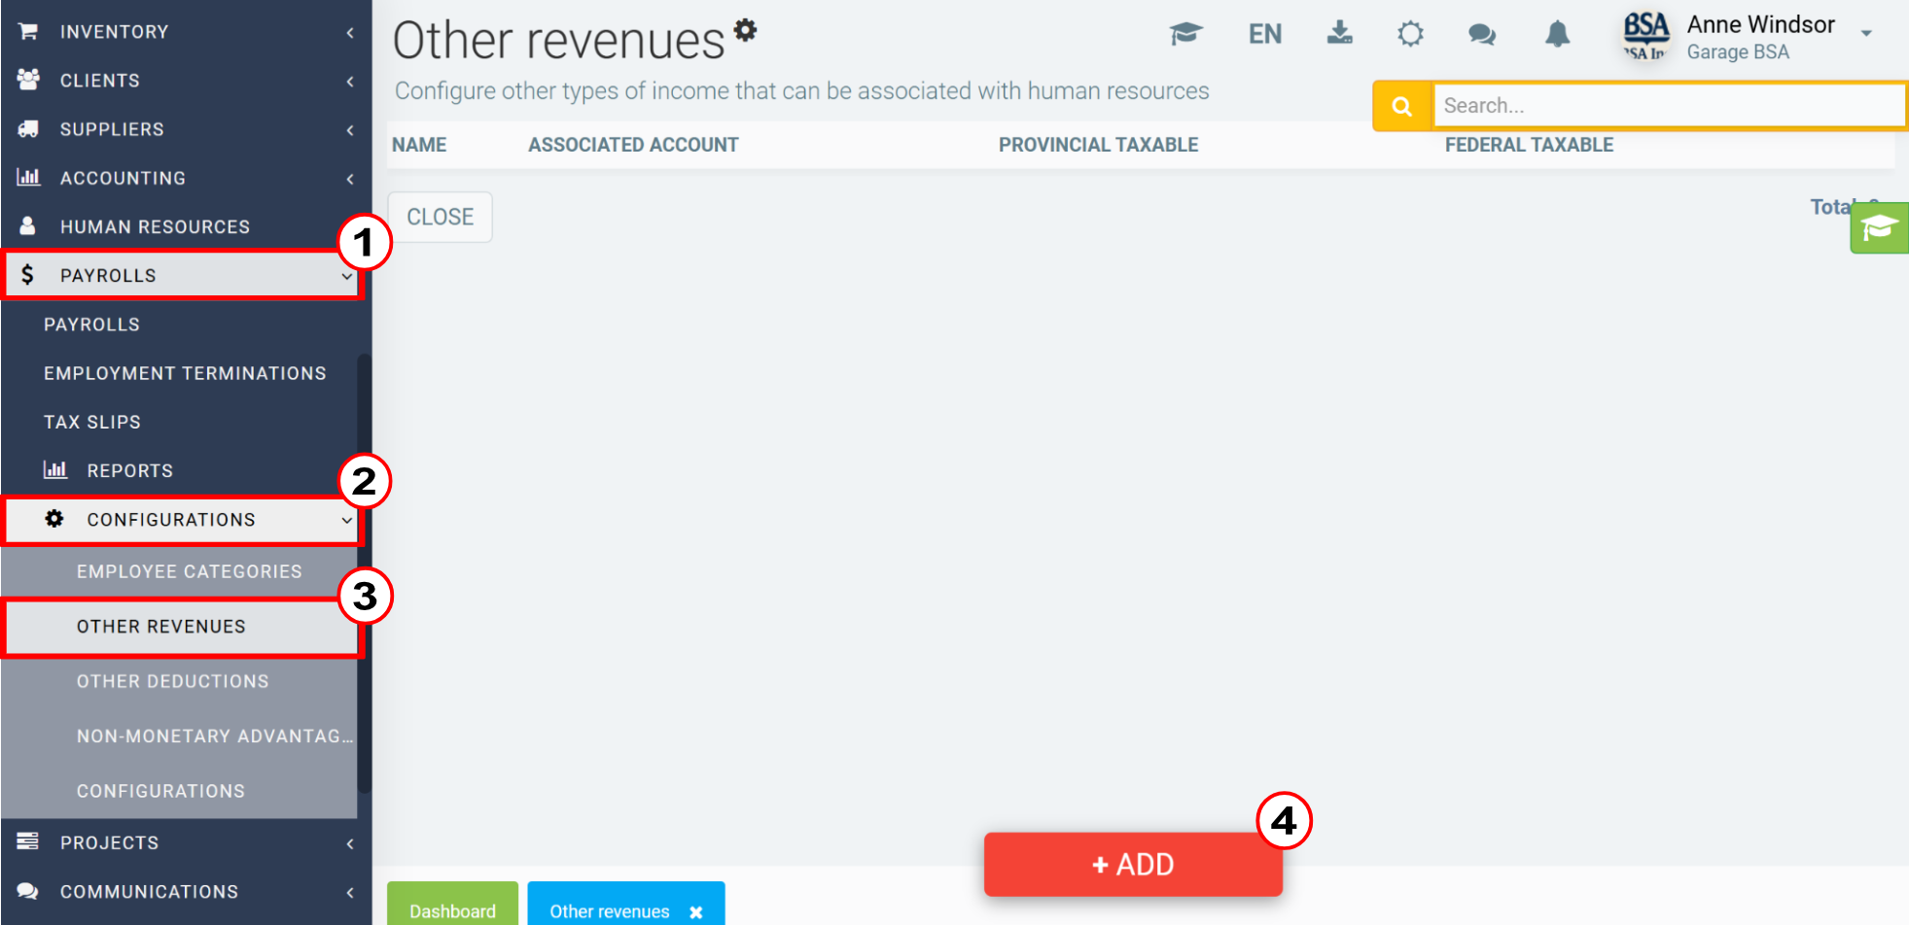Click the Projects list icon
Image resolution: width=1909 pixels, height=925 pixels.
(28, 841)
